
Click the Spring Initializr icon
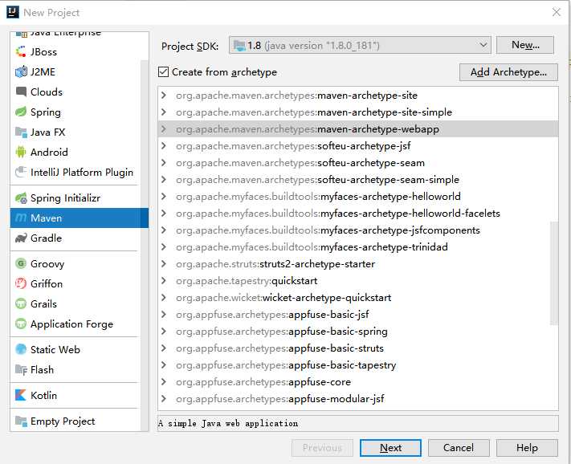pos(21,198)
